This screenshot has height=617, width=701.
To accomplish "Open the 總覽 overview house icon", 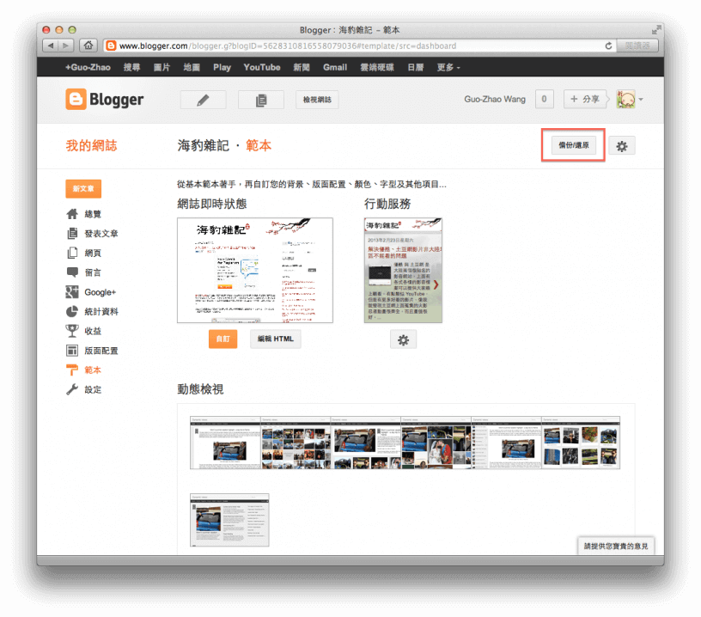I will click(72, 214).
